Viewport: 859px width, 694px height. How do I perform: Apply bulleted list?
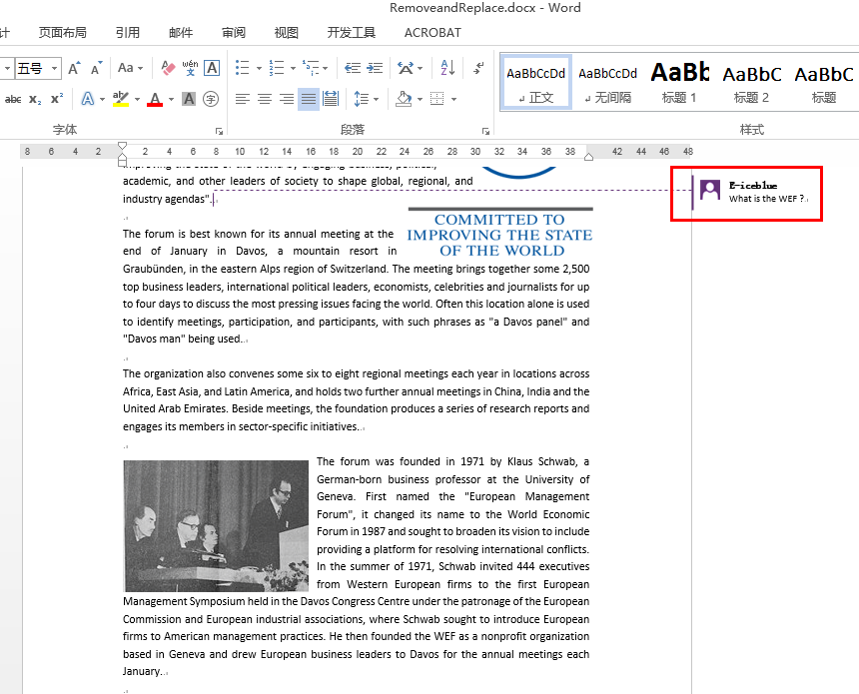[x=242, y=68]
